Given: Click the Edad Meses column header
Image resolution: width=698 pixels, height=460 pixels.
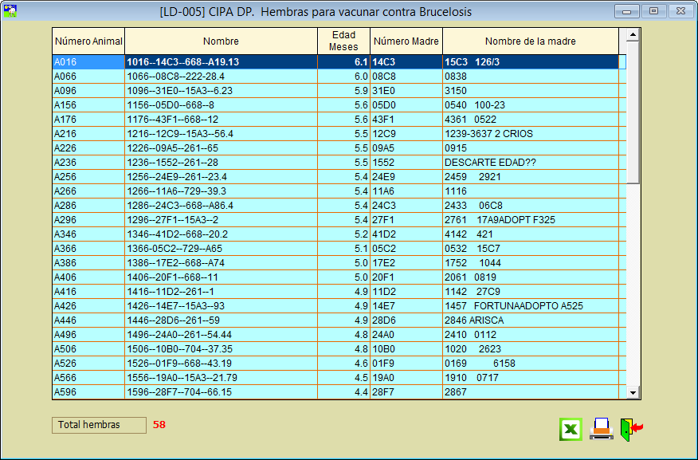Looking at the screenshot, I should [x=343, y=41].
